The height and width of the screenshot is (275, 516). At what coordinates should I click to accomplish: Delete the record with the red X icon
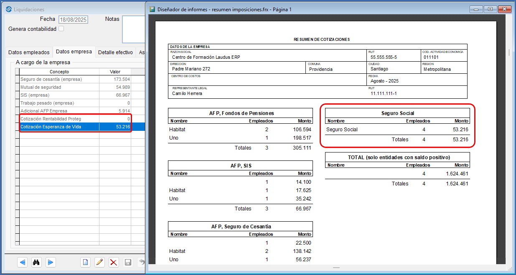click(x=113, y=262)
